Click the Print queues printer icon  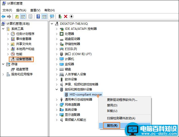tap(62, 49)
